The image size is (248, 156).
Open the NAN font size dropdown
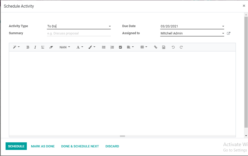pos(65,47)
